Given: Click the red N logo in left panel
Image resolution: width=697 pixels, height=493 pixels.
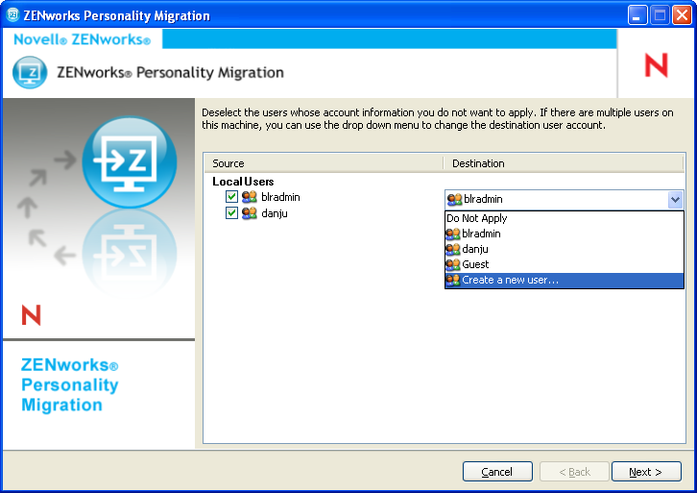Looking at the screenshot, I should pyautogui.click(x=31, y=315).
